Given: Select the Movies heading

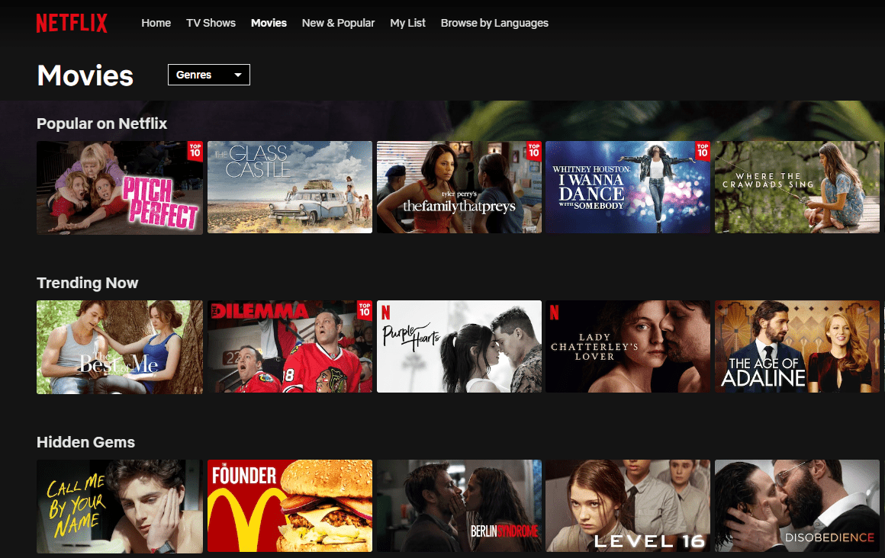Looking at the screenshot, I should pos(85,75).
